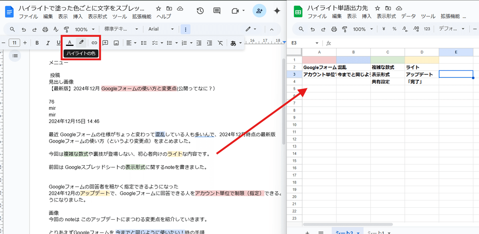Open the numbered list dropdown in Docs
Screen dimensions: 479x234
pyautogui.click(x=186, y=43)
